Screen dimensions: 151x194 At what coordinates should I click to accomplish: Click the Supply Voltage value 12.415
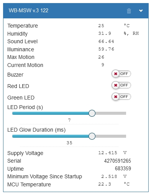pyautogui.click(x=108, y=153)
